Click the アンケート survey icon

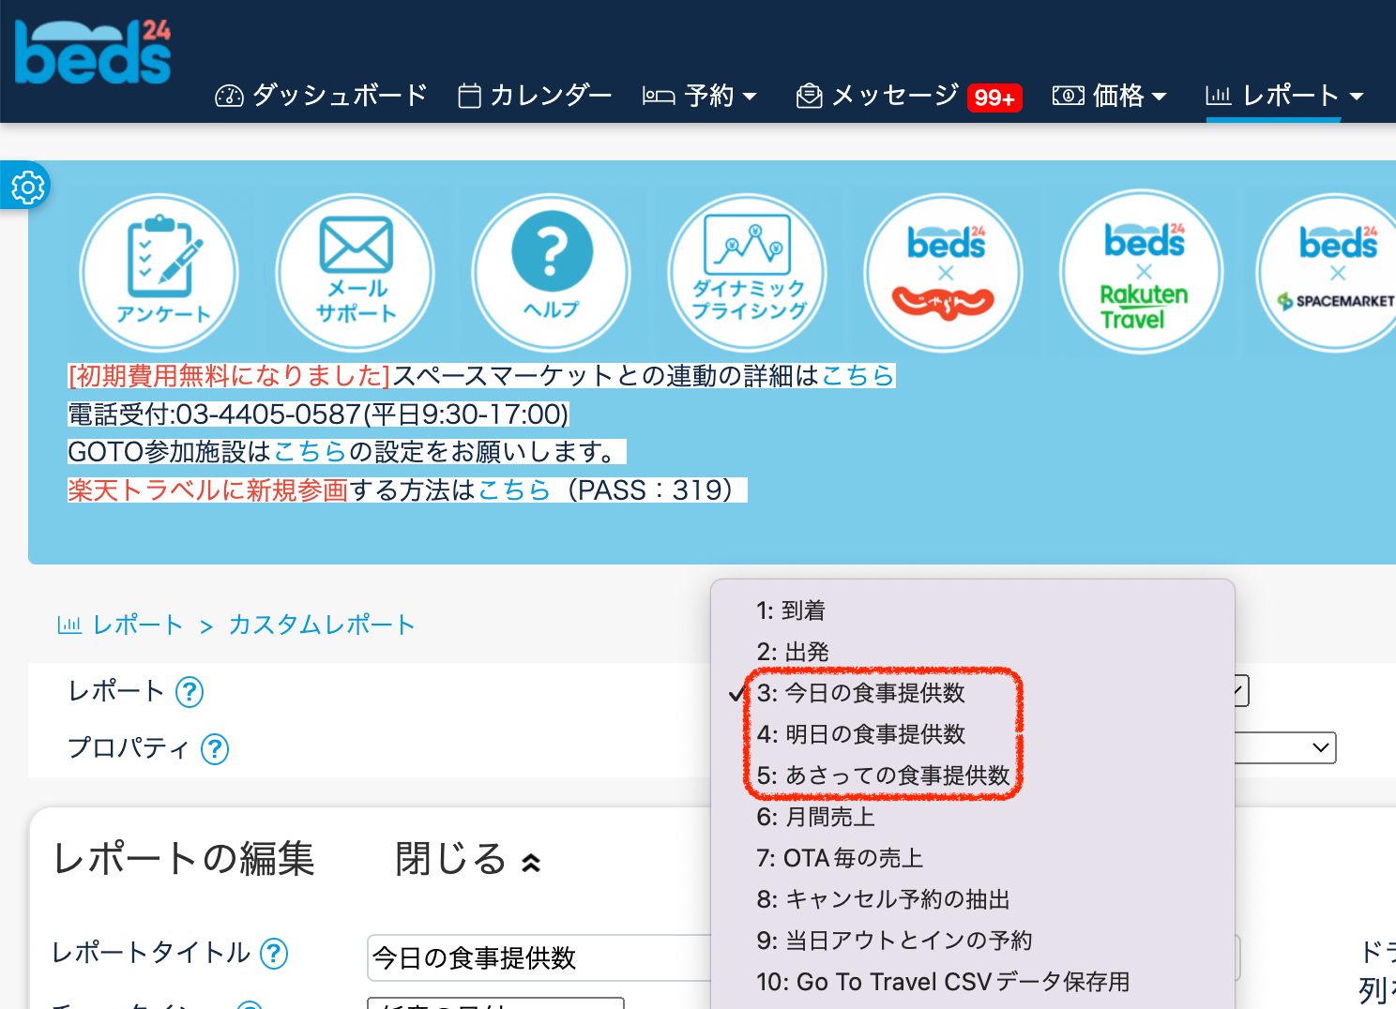(x=160, y=273)
